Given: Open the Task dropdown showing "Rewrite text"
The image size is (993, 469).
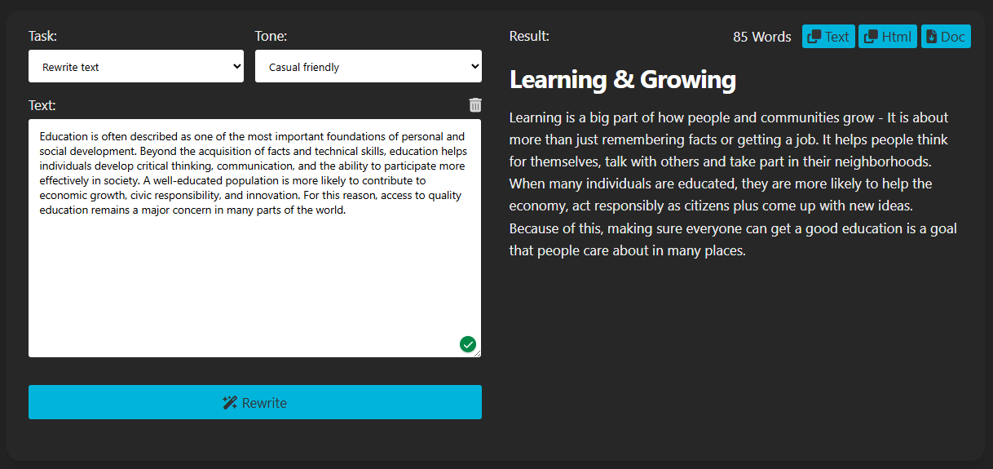Looking at the screenshot, I should point(136,67).
